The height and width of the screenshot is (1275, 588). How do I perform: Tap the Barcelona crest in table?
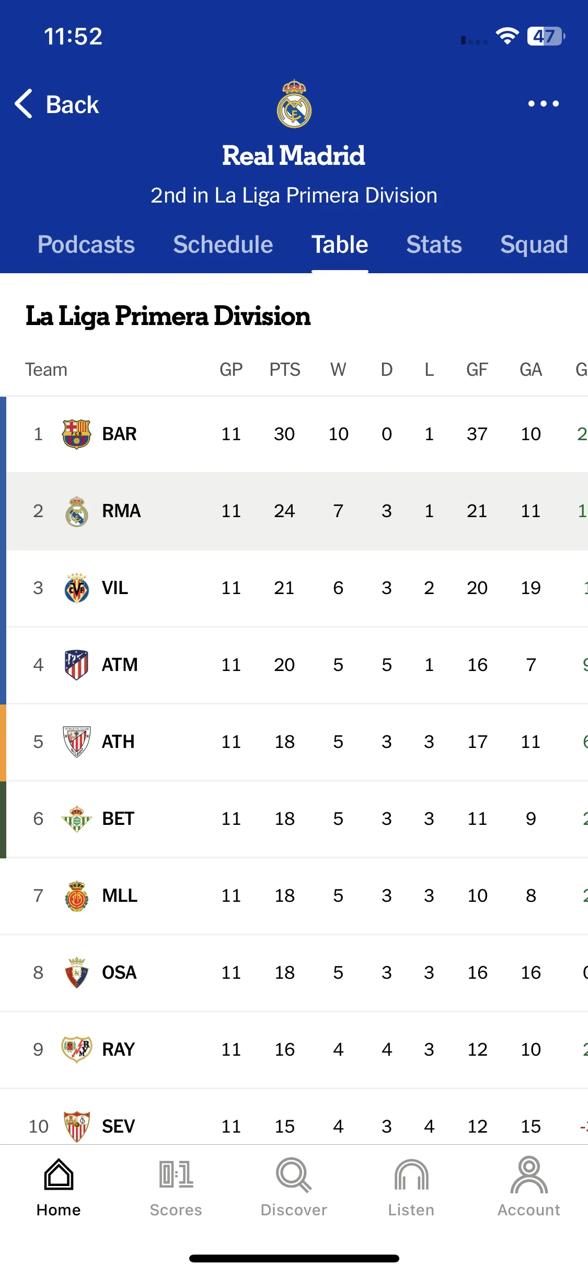tap(76, 434)
